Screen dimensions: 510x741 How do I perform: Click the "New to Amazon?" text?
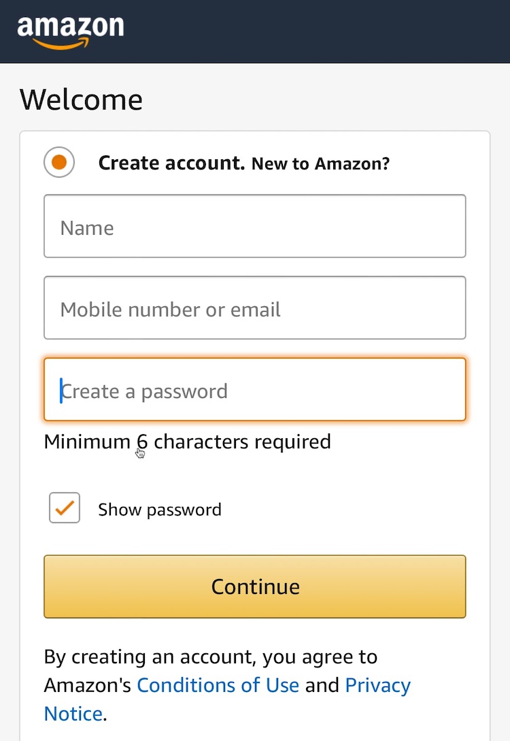pos(320,164)
